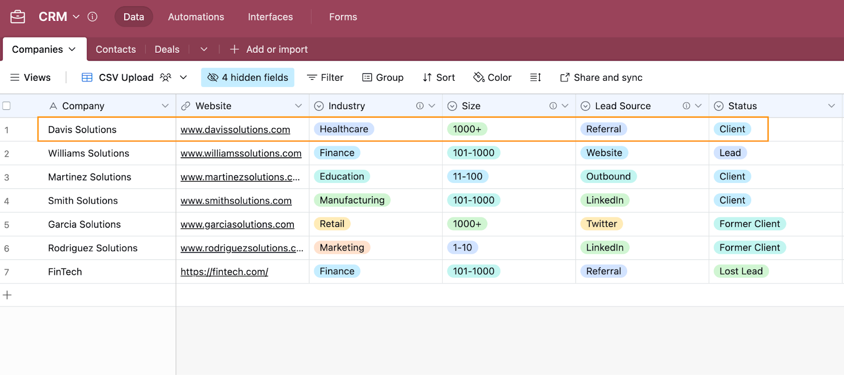This screenshot has width=844, height=375.
Task: Click the CRM briefcase base icon
Action: click(17, 17)
